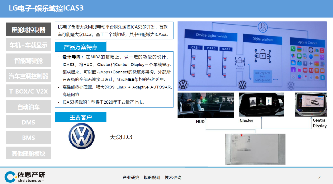Click the Digital platform header box
Image resolution: width=333 pixels, height=184 pixels.
coord(262,39)
